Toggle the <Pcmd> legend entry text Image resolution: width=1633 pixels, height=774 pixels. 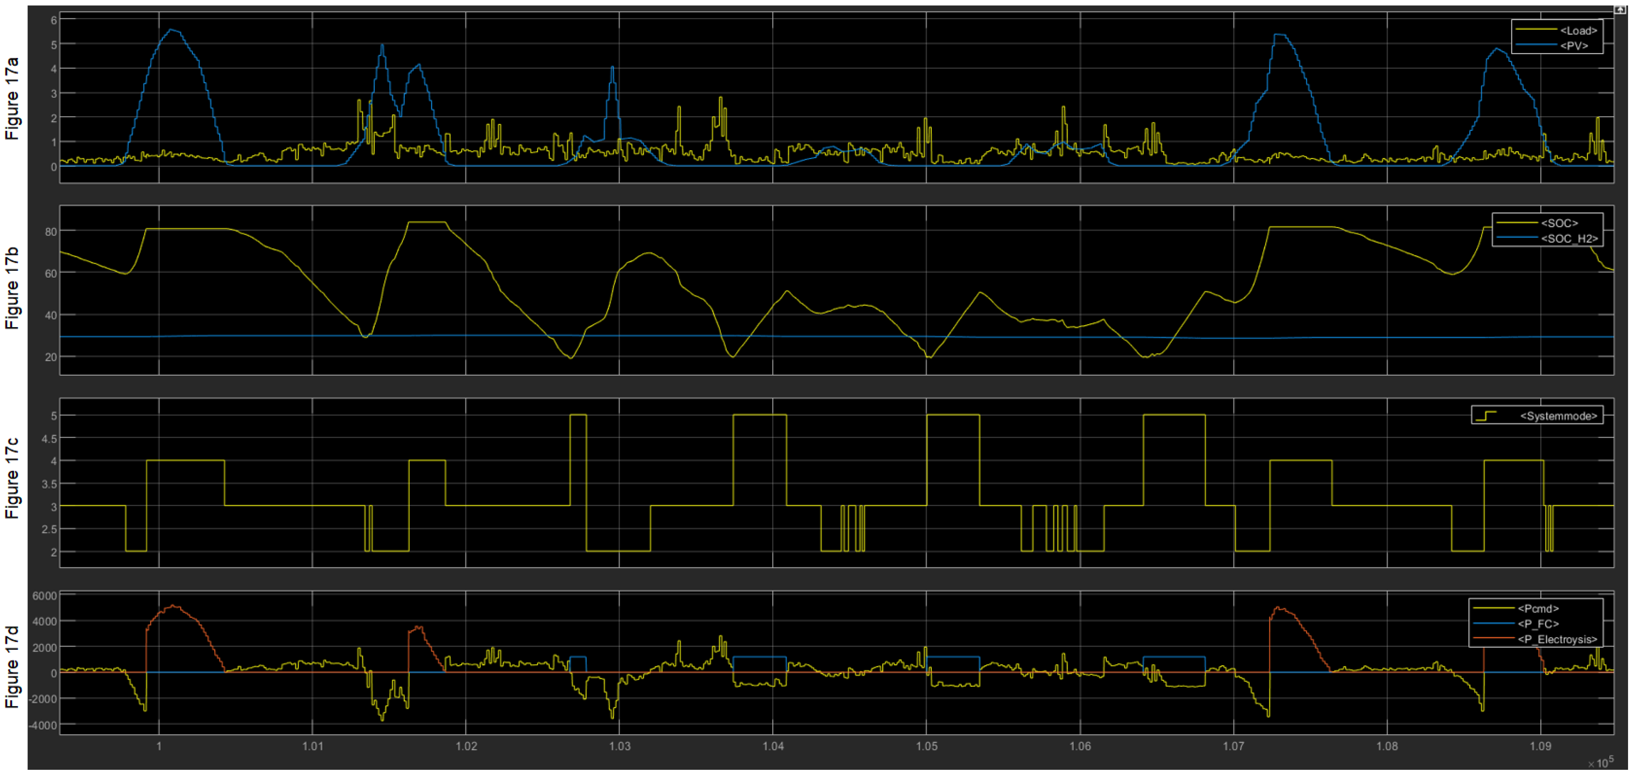coord(1538,608)
